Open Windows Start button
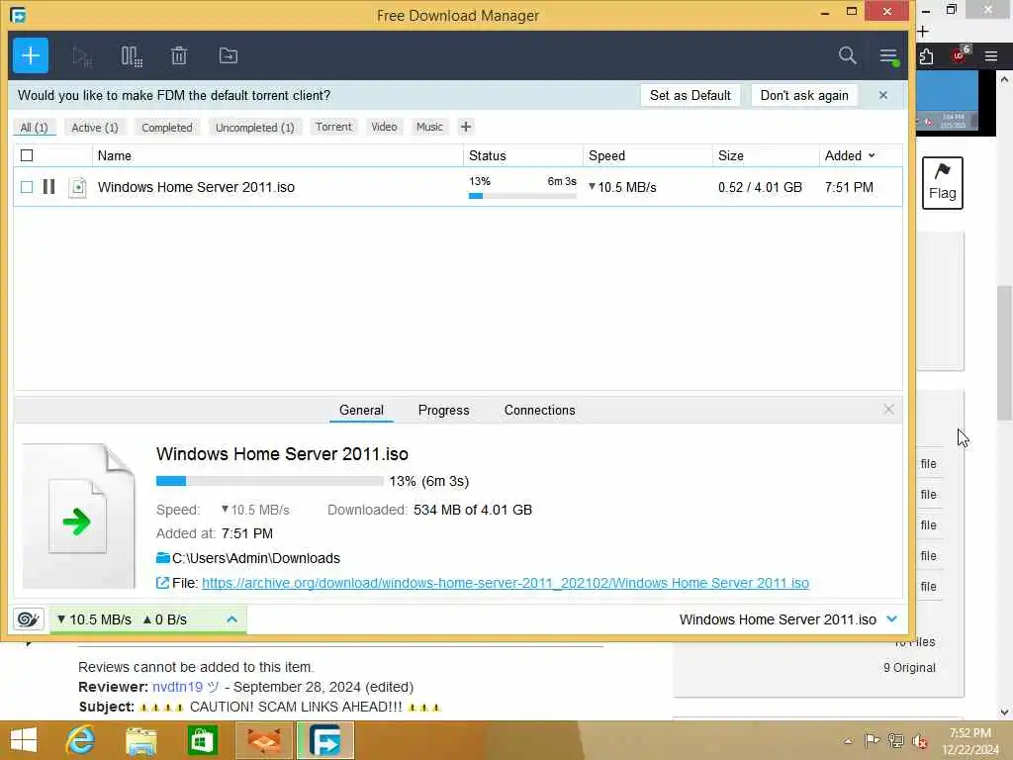The height and width of the screenshot is (760, 1013). pos(24,740)
